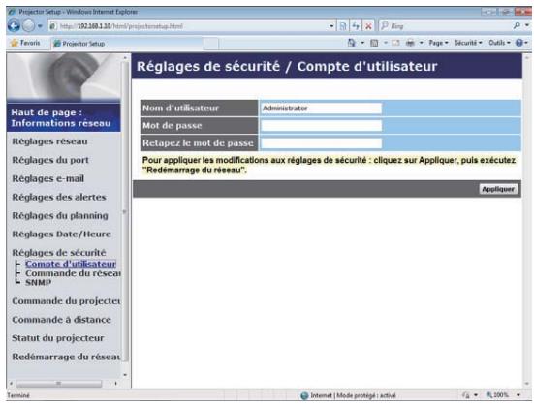Viewport: 534px width, 405px height.
Task: Open Commande du projecteur
Action: (66, 301)
